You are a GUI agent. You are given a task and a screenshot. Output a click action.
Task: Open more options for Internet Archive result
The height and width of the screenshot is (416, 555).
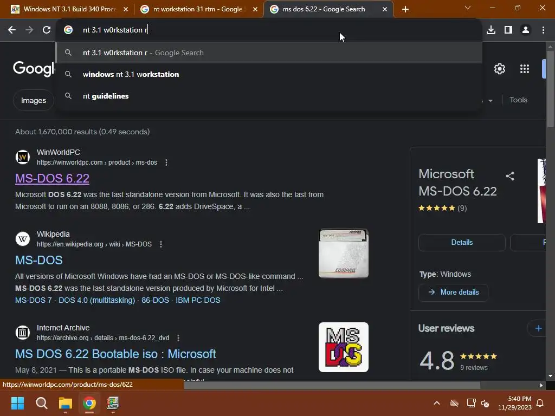[x=178, y=338]
